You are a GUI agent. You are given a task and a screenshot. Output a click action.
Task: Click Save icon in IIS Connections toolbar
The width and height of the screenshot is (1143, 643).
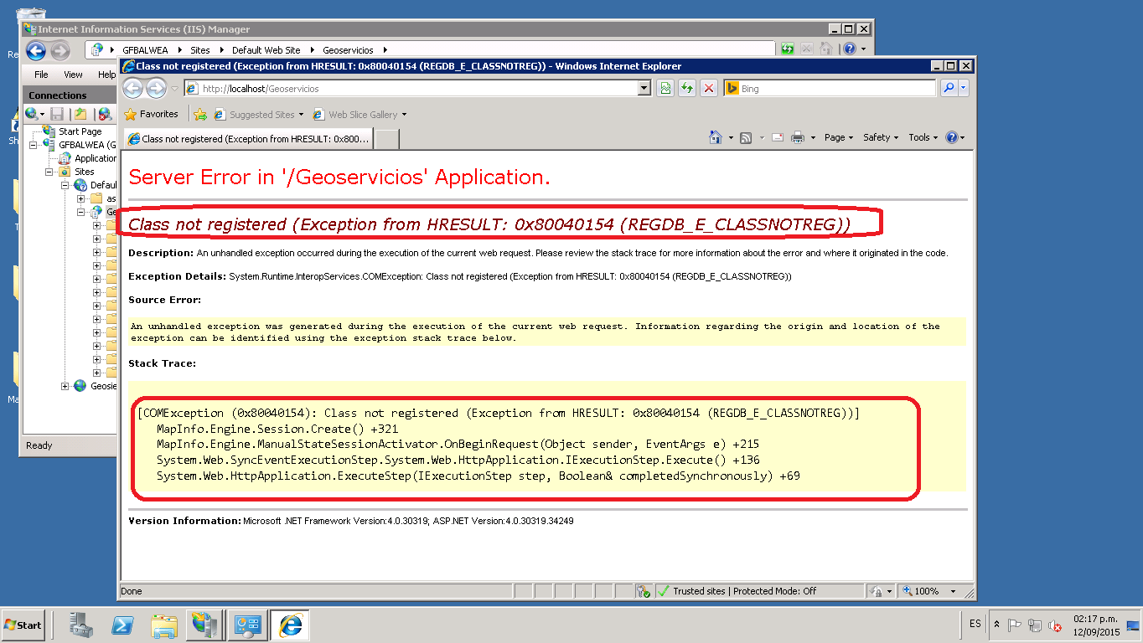(x=57, y=114)
